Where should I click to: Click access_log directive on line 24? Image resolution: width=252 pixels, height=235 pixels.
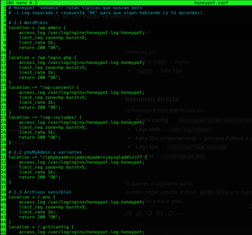coord(82,122)
